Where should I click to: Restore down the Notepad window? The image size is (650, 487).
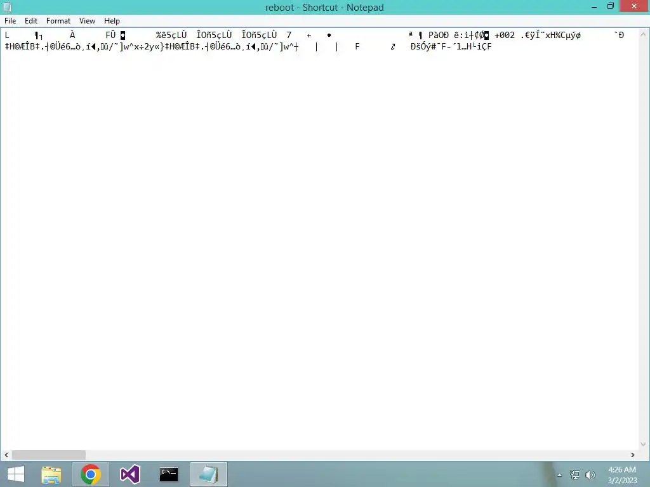pyautogui.click(x=611, y=6)
